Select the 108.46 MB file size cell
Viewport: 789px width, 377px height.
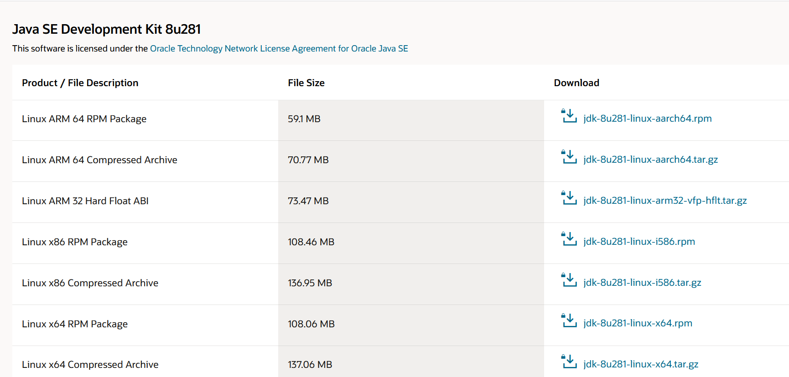[x=311, y=242]
